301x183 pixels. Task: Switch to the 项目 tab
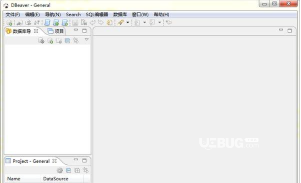click(x=56, y=31)
